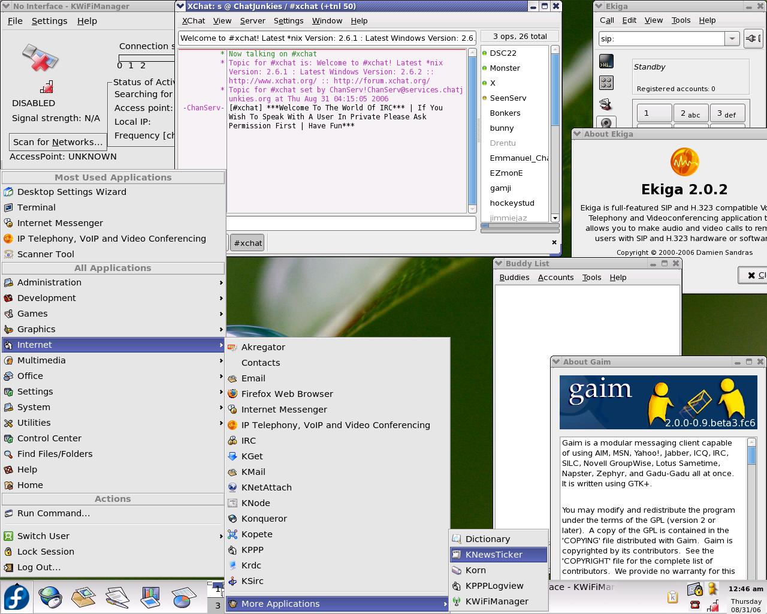
Task: Click Scan for Networks button
Action: pos(58,142)
